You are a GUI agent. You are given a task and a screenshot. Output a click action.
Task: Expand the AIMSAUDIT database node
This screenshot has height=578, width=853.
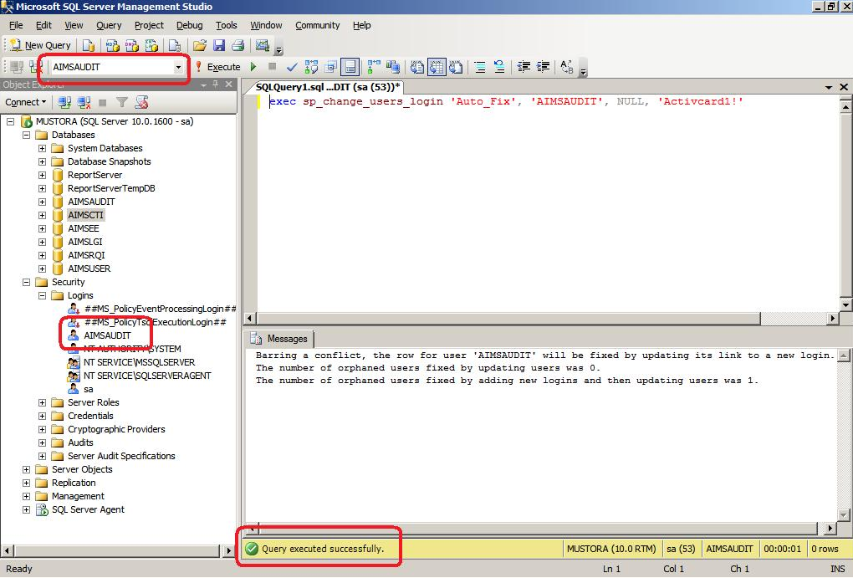[x=42, y=202]
